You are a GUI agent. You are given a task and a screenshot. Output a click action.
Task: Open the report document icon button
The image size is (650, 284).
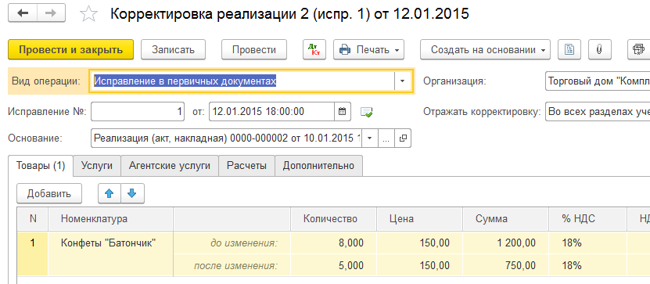[569, 50]
